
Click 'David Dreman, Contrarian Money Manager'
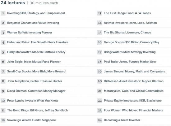click(x=36, y=91)
